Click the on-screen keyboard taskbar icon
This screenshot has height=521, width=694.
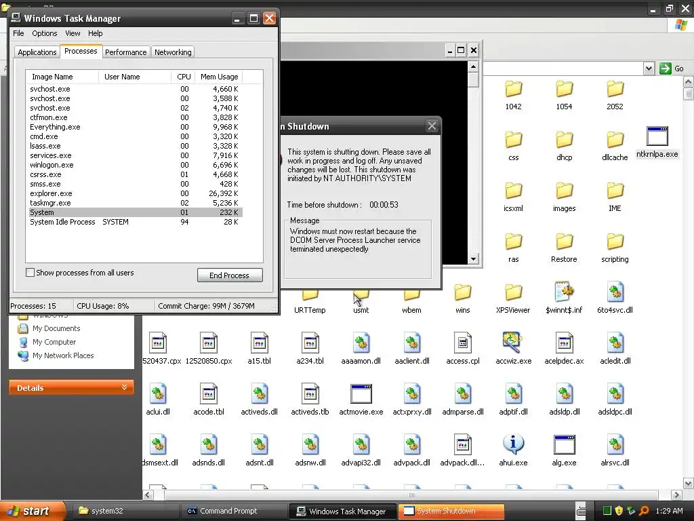(581, 511)
